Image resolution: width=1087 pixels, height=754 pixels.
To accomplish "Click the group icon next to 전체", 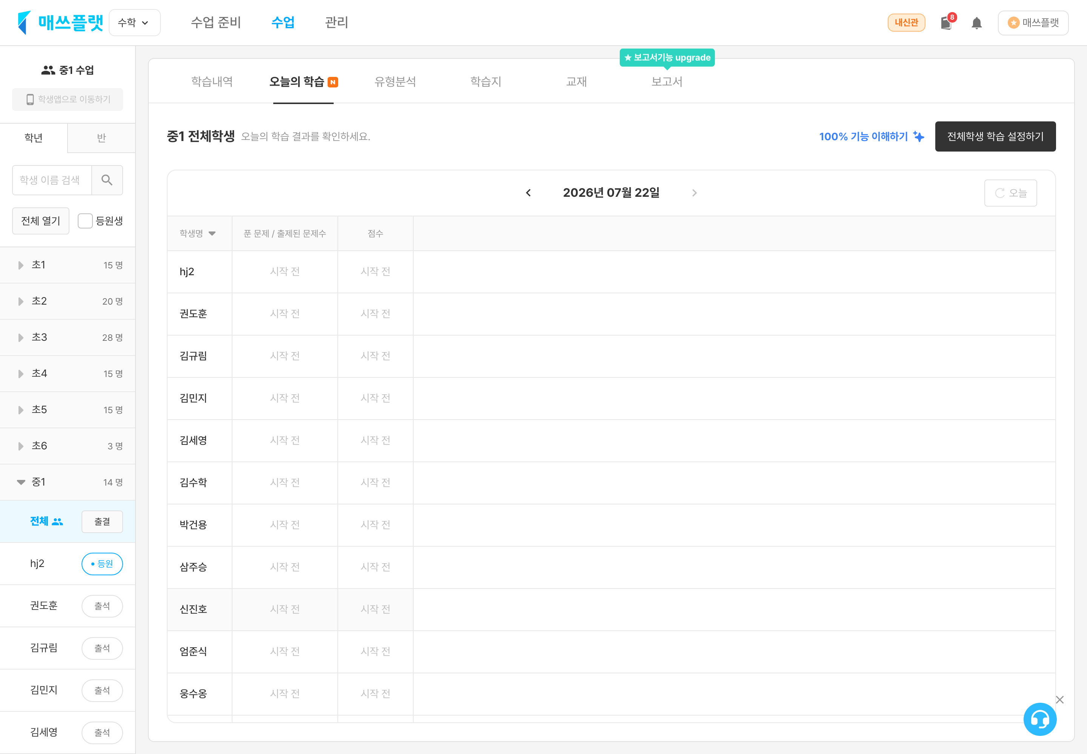I will (57, 521).
